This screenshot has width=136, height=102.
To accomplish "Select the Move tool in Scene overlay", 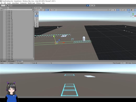I will (x=37, y=16).
